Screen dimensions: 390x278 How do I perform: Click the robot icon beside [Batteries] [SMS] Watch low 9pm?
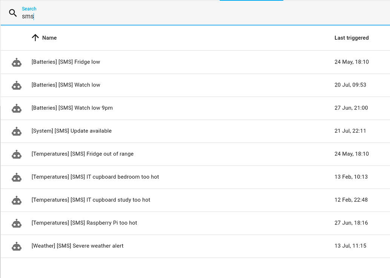pyautogui.click(x=17, y=108)
